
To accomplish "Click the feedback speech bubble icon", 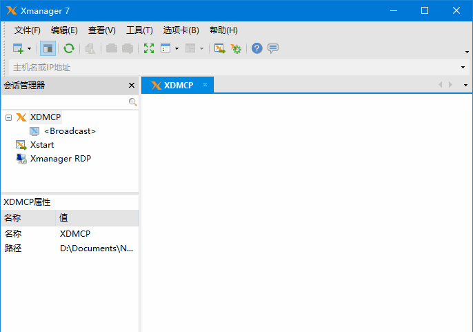I will 273,48.
